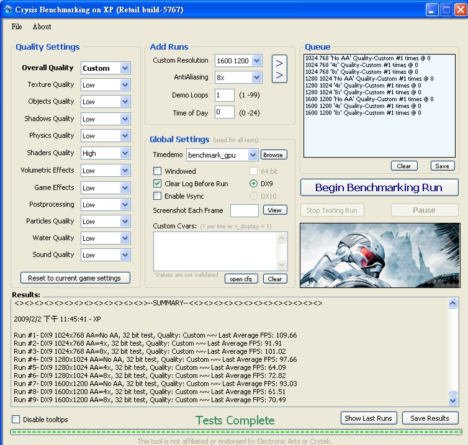Open the Custom Resolution dropdown

pos(257,61)
